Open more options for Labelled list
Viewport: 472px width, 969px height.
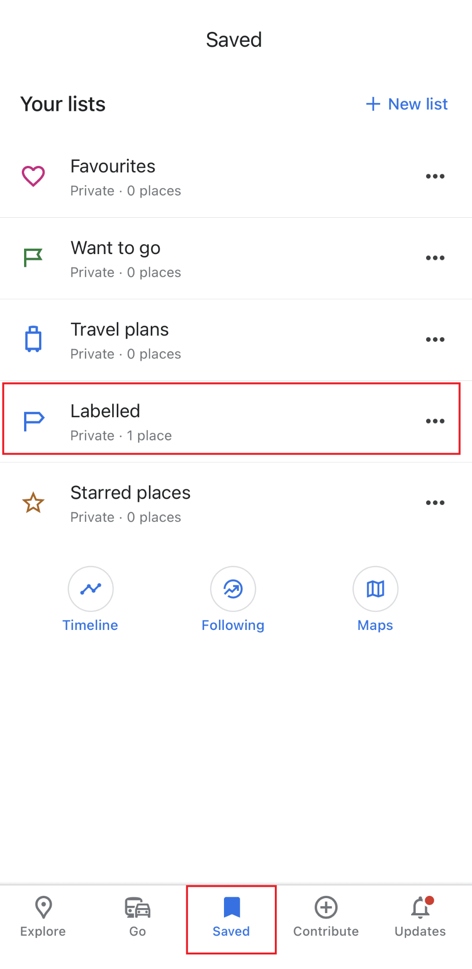click(435, 421)
